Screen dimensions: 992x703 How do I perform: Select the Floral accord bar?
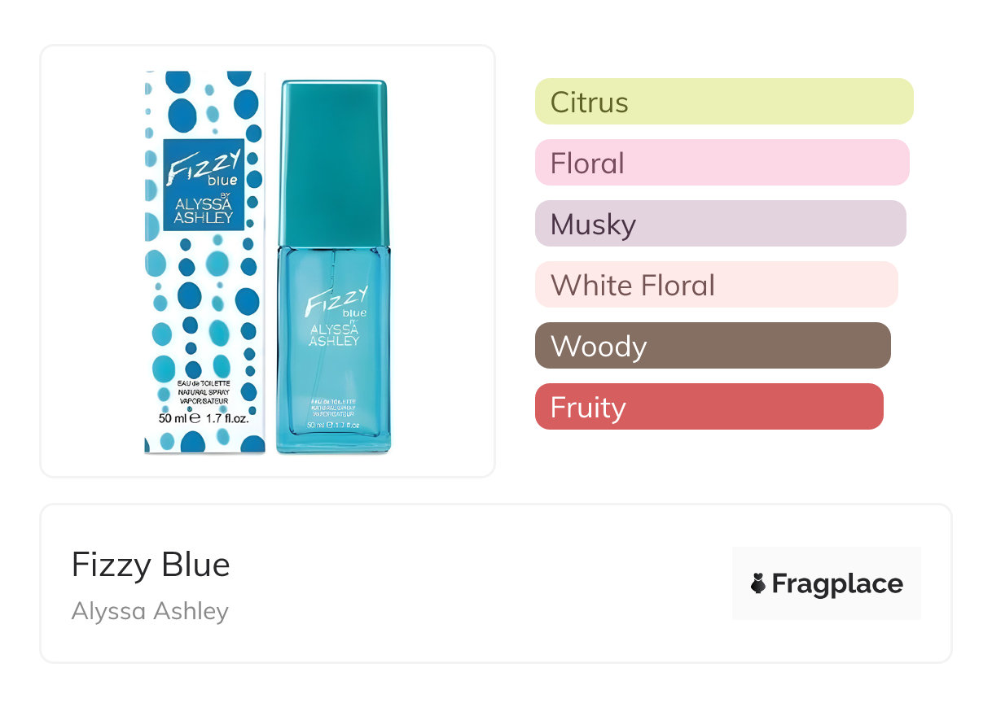(722, 163)
